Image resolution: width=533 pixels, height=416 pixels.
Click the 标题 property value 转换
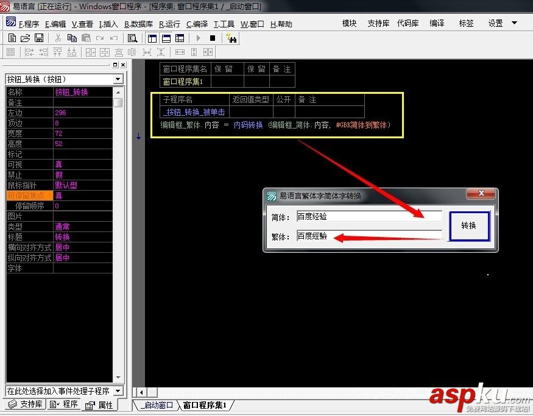point(63,237)
